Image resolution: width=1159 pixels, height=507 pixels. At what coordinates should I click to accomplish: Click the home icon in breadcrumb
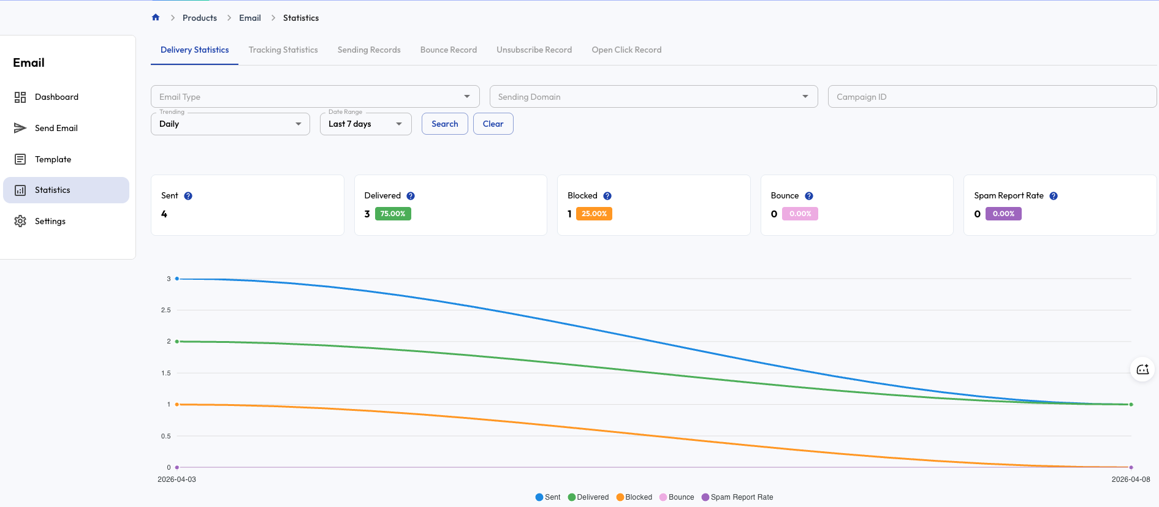(156, 18)
